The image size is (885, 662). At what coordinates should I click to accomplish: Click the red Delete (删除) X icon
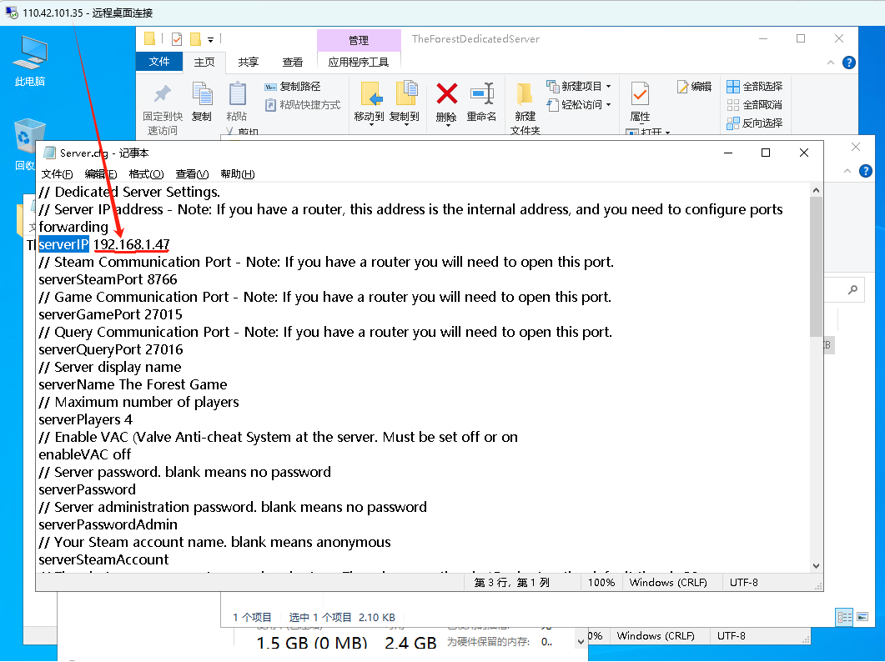446,93
